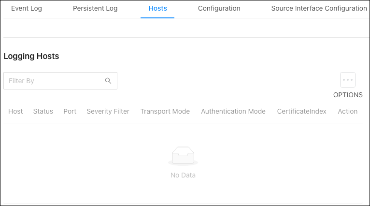Open the Configuration tab
The height and width of the screenshot is (206, 370).
tap(219, 9)
